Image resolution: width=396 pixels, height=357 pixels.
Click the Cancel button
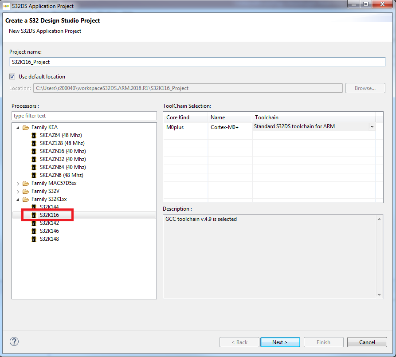coord(367,342)
